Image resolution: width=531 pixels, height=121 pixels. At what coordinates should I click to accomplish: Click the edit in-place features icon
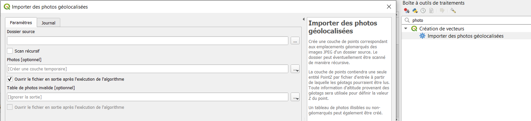tap(442, 11)
